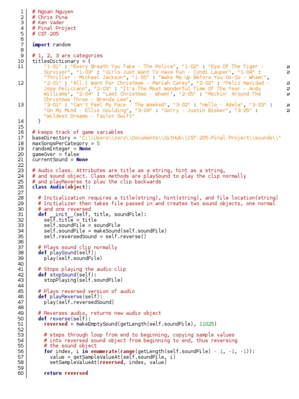Click the "# CST-205" comment
This screenshot has width=299, height=399.
(x=46, y=34)
